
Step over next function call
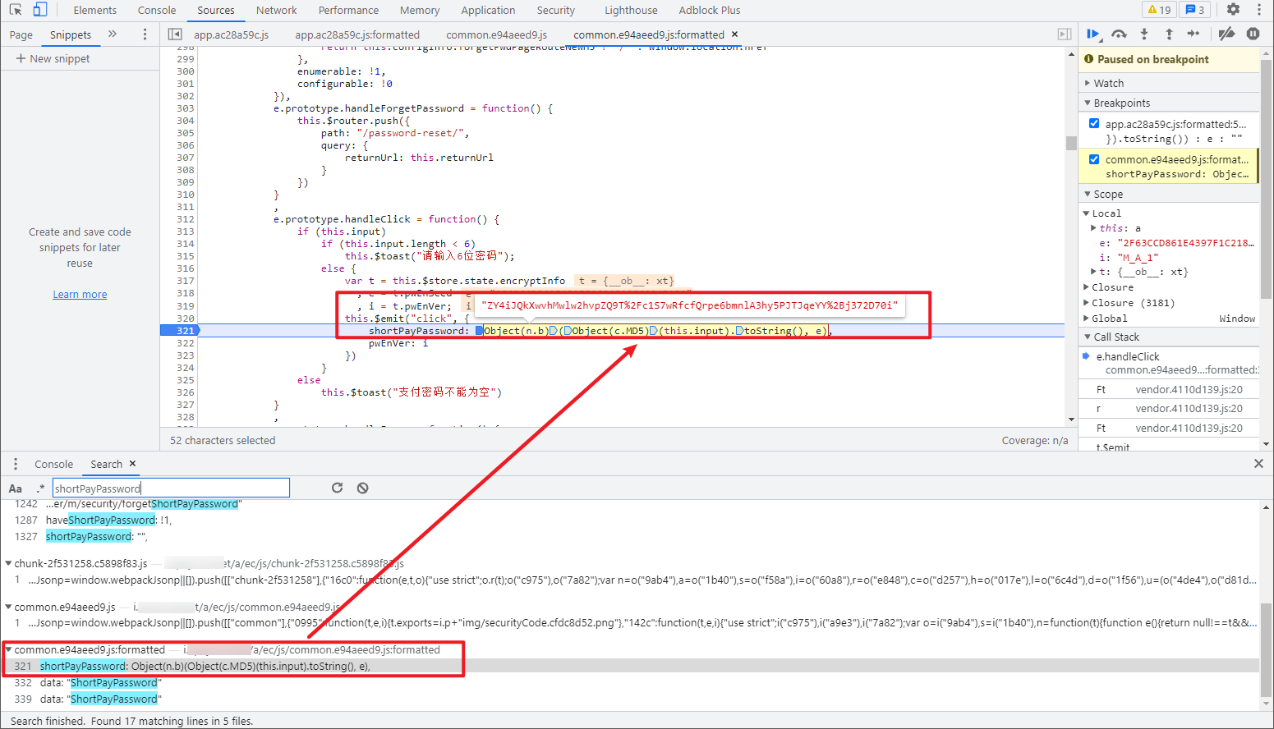pyautogui.click(x=1119, y=34)
